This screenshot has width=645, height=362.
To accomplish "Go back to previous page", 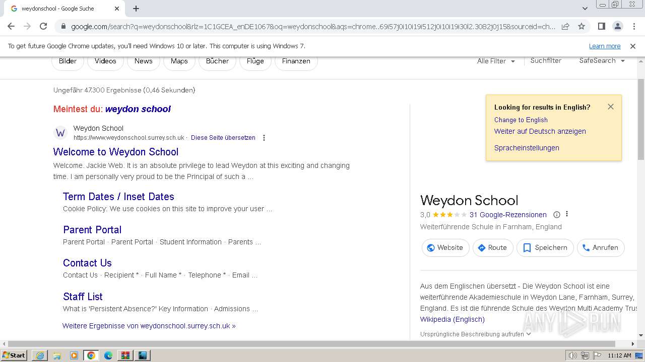I will click(11, 26).
